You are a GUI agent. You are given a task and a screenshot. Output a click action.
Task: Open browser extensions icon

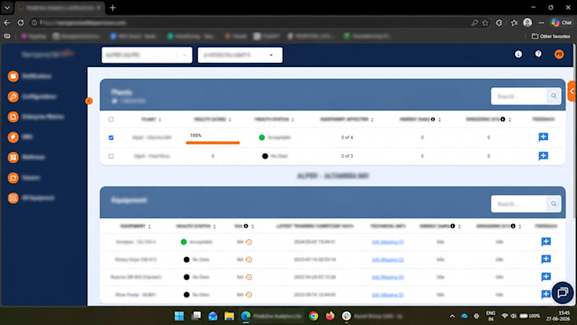coord(499,23)
